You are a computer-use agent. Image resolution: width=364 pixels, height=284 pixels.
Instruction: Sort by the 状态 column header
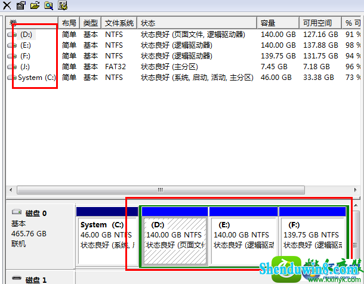click(197, 23)
